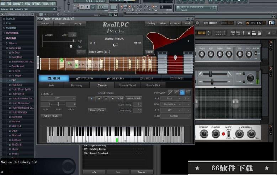Viewport: 277px width, 175px height.
Task: Switch RealLPC to Direct mode
Action: [177, 78]
